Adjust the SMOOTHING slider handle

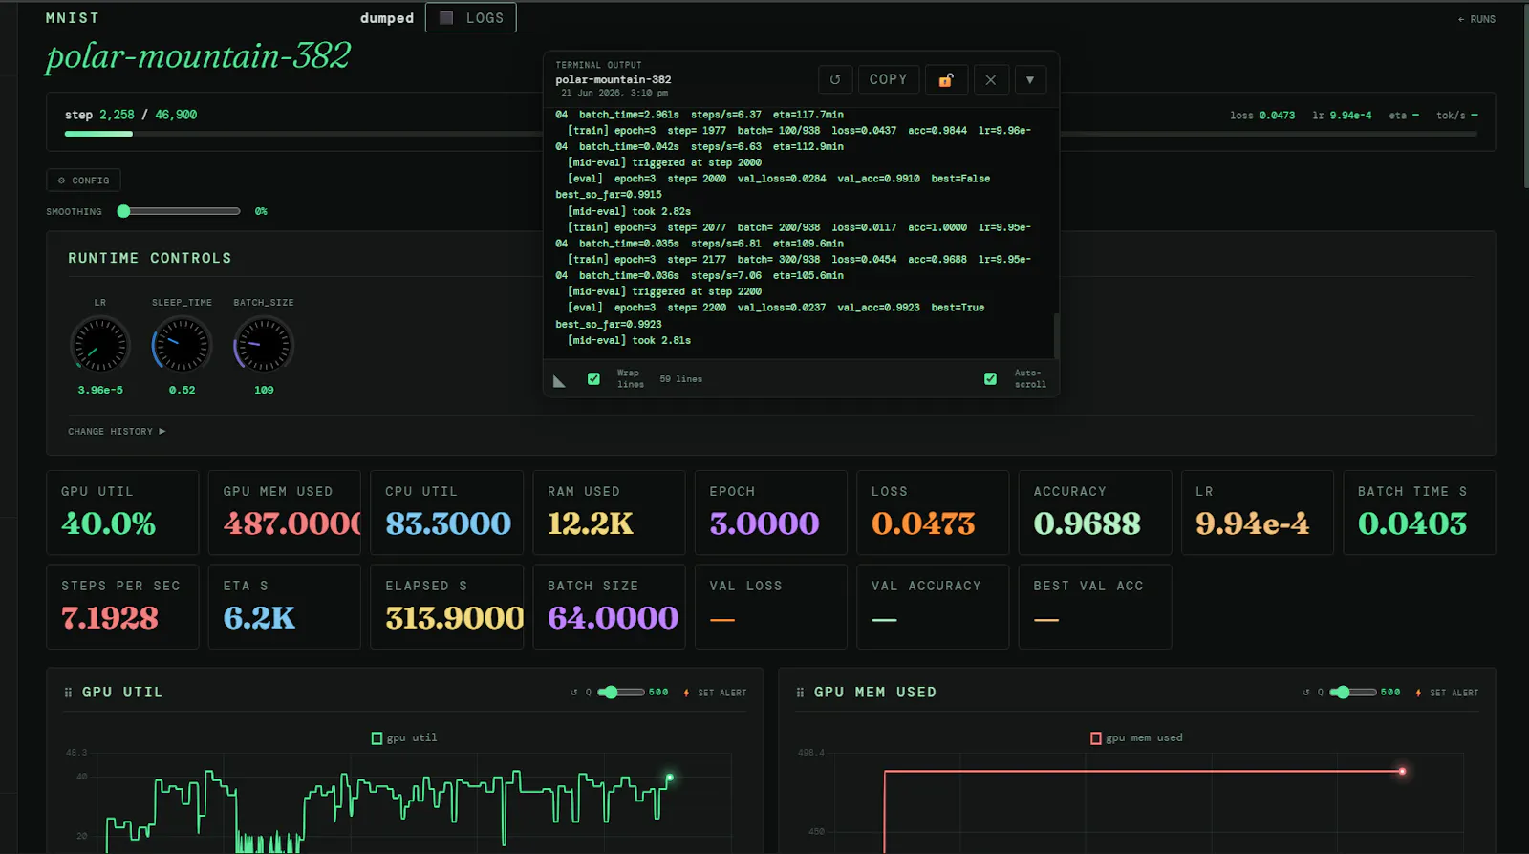(123, 211)
